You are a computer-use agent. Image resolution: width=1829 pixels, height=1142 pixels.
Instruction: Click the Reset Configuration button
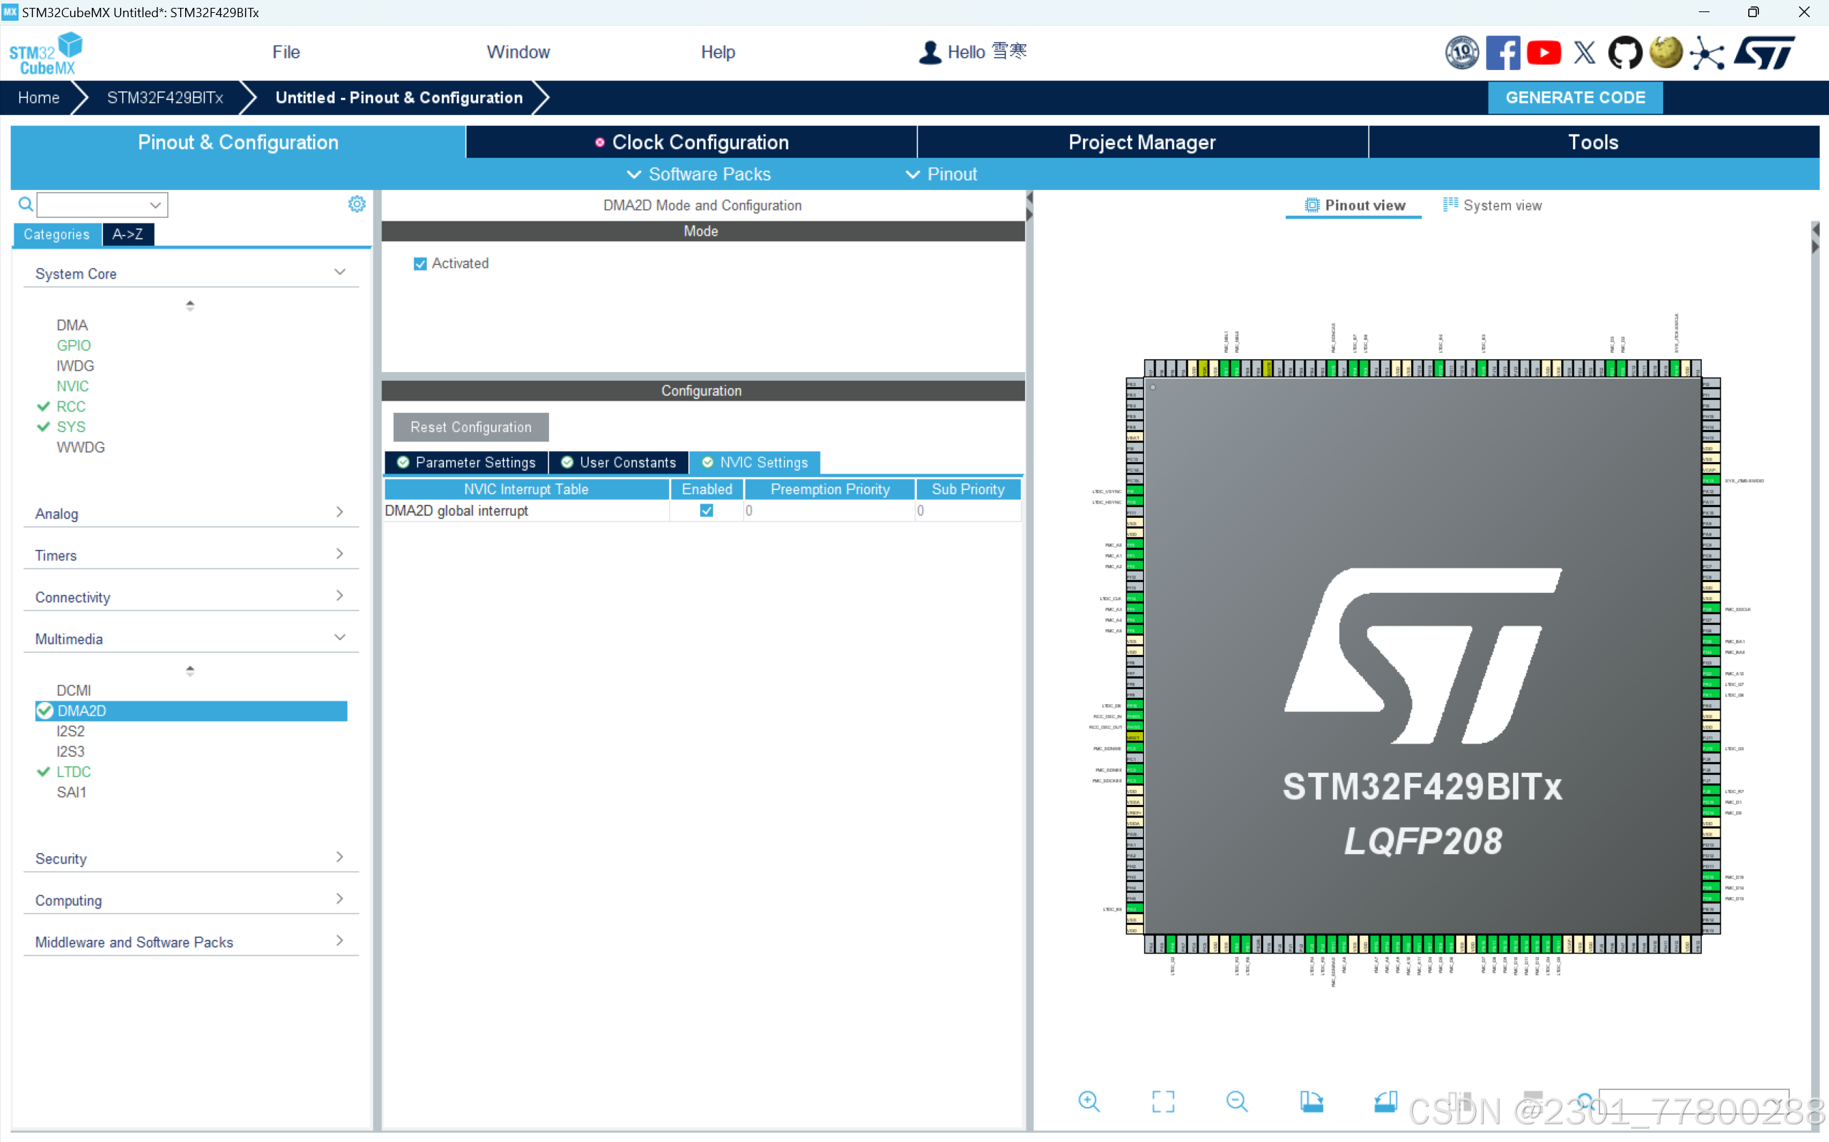pos(470,427)
